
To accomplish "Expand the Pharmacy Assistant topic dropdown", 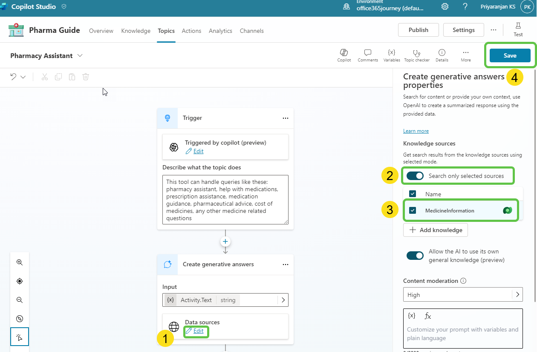I will pyautogui.click(x=80, y=56).
